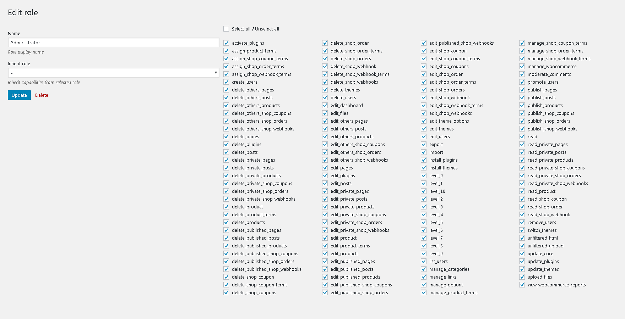625x319 pixels.
Task: Tick the Select all / Unselect all checkbox
Action: tap(226, 29)
